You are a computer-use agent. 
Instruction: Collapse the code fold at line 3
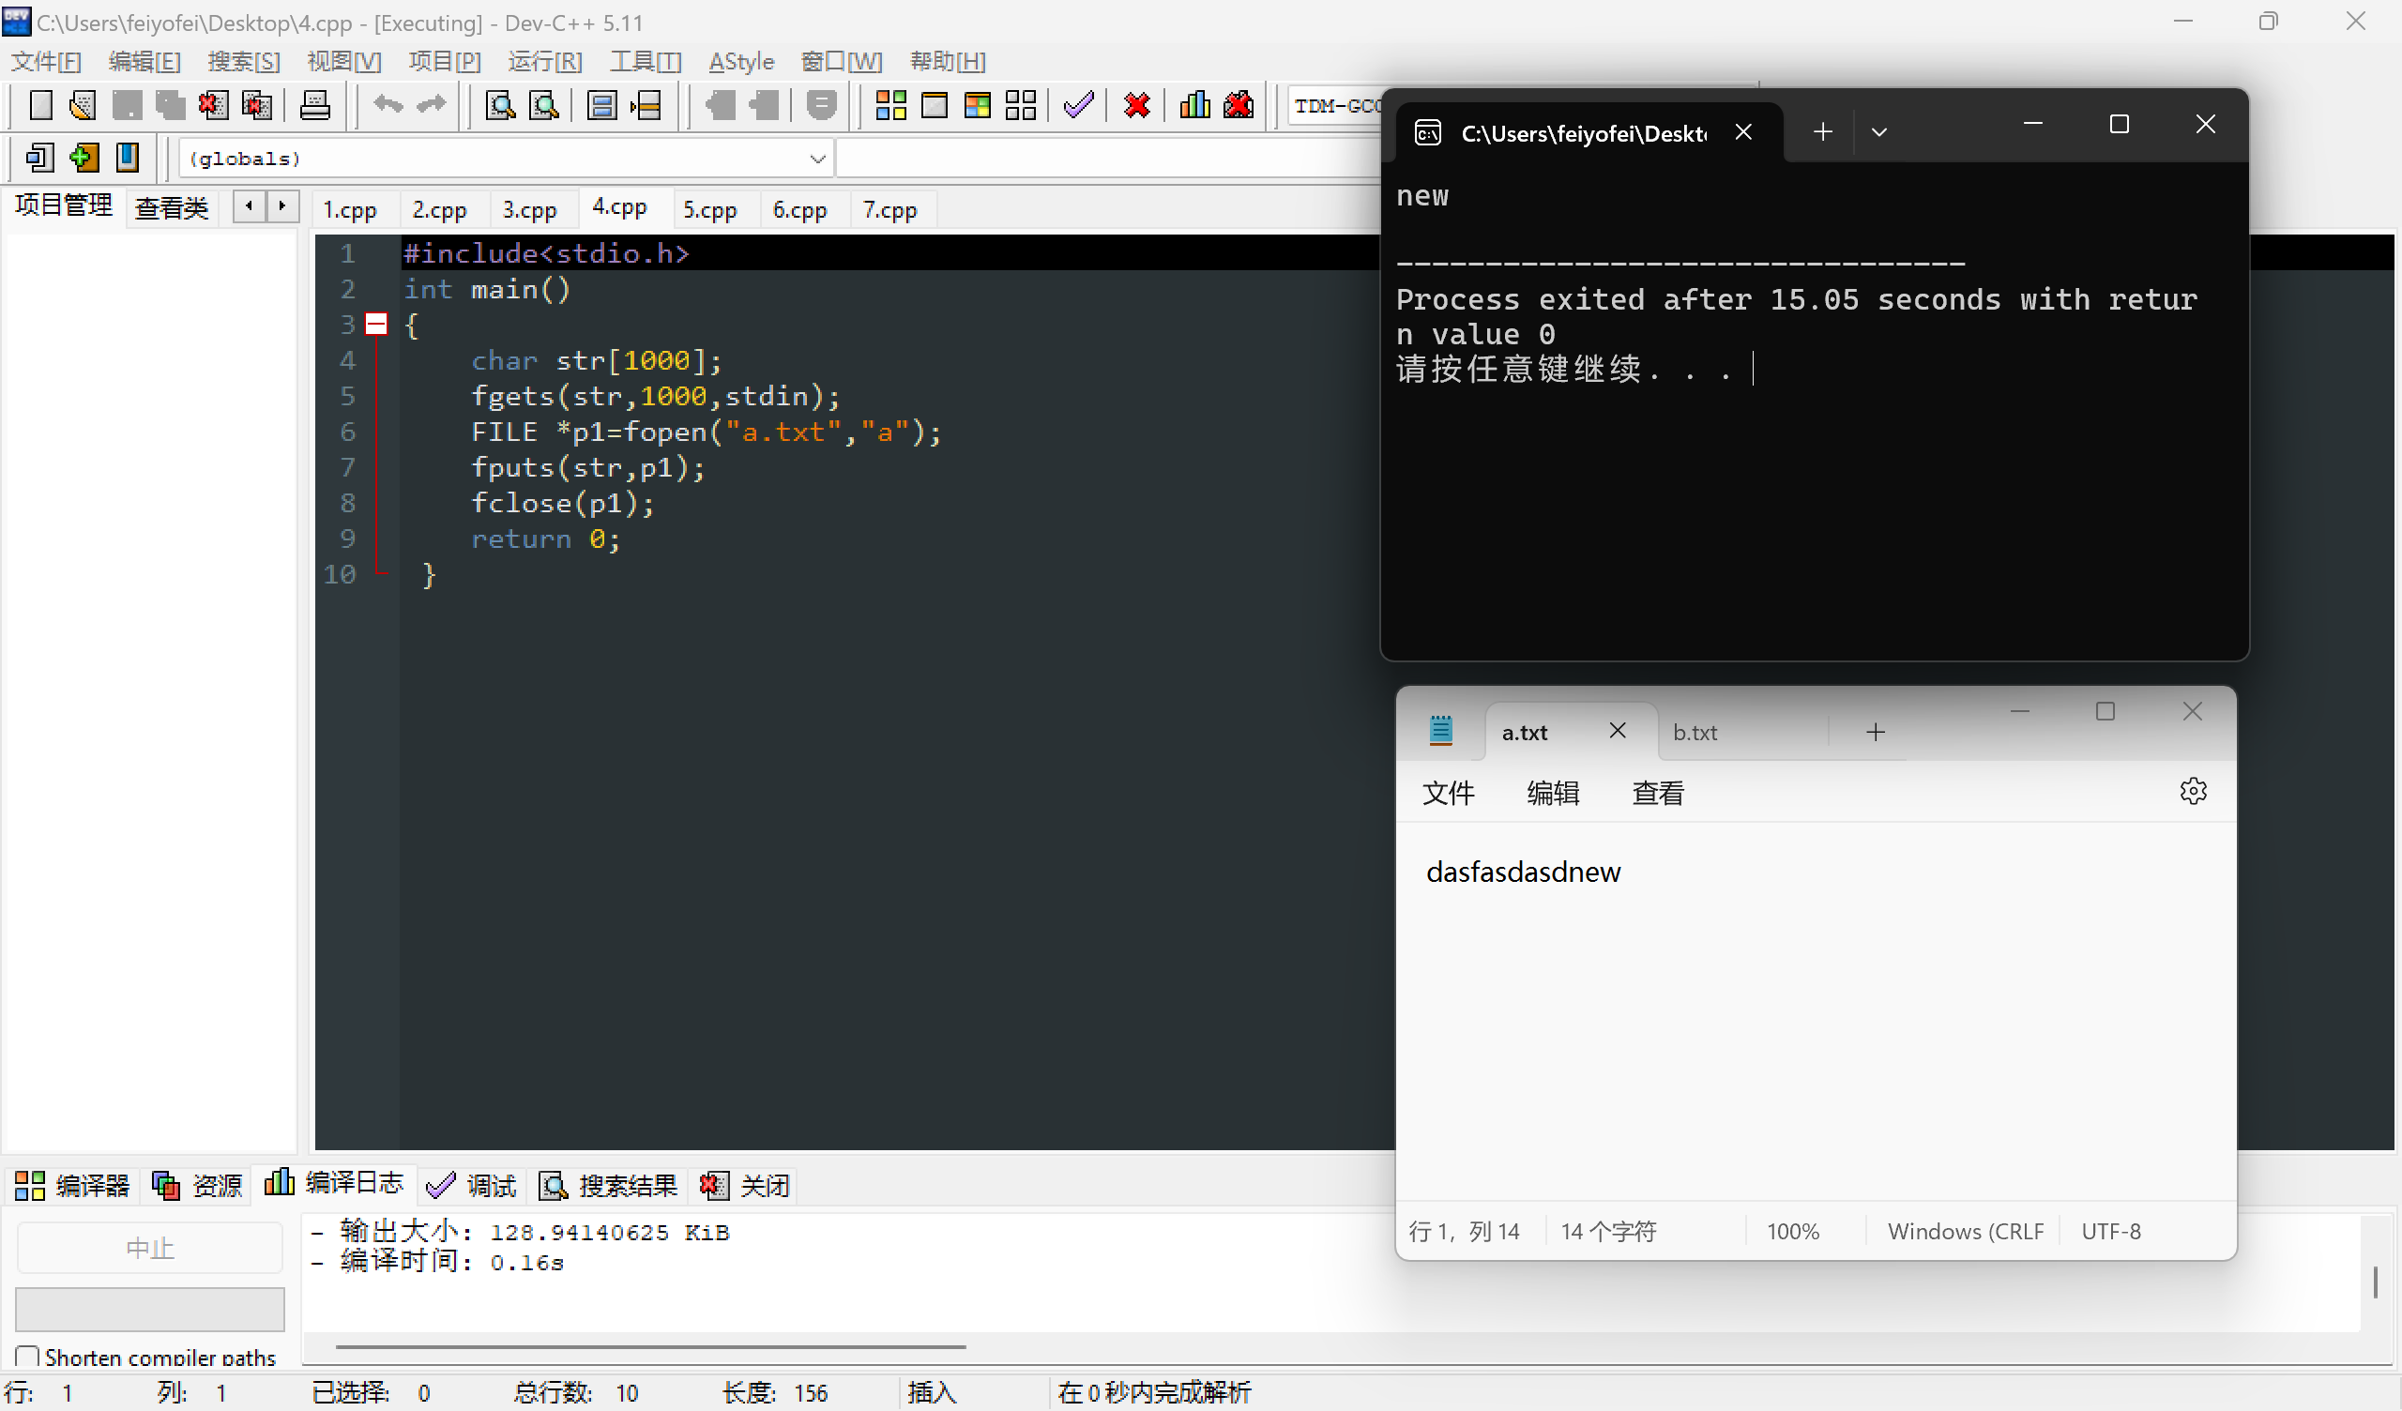(x=376, y=325)
